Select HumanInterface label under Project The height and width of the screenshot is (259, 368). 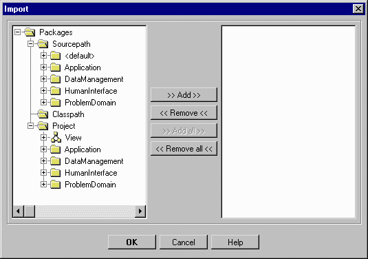(x=91, y=173)
